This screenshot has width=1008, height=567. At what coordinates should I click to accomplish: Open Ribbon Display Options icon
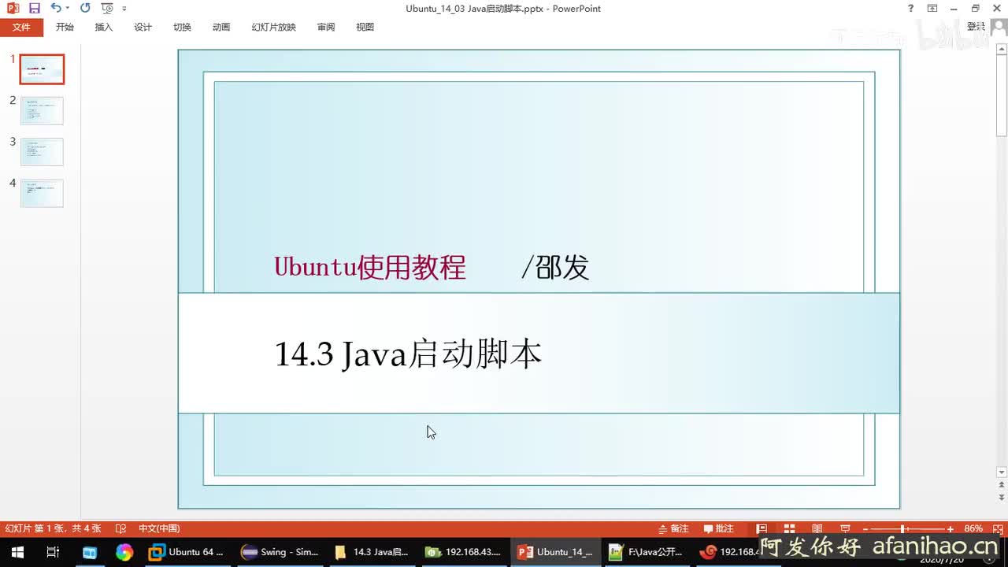932,8
